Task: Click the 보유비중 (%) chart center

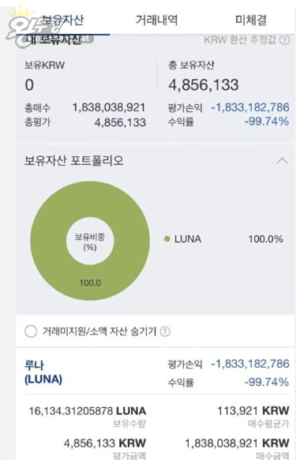Action: pyautogui.click(x=90, y=242)
